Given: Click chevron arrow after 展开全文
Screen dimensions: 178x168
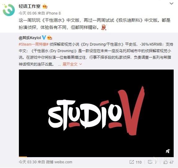Looking at the screenshot, I should 80,64.
